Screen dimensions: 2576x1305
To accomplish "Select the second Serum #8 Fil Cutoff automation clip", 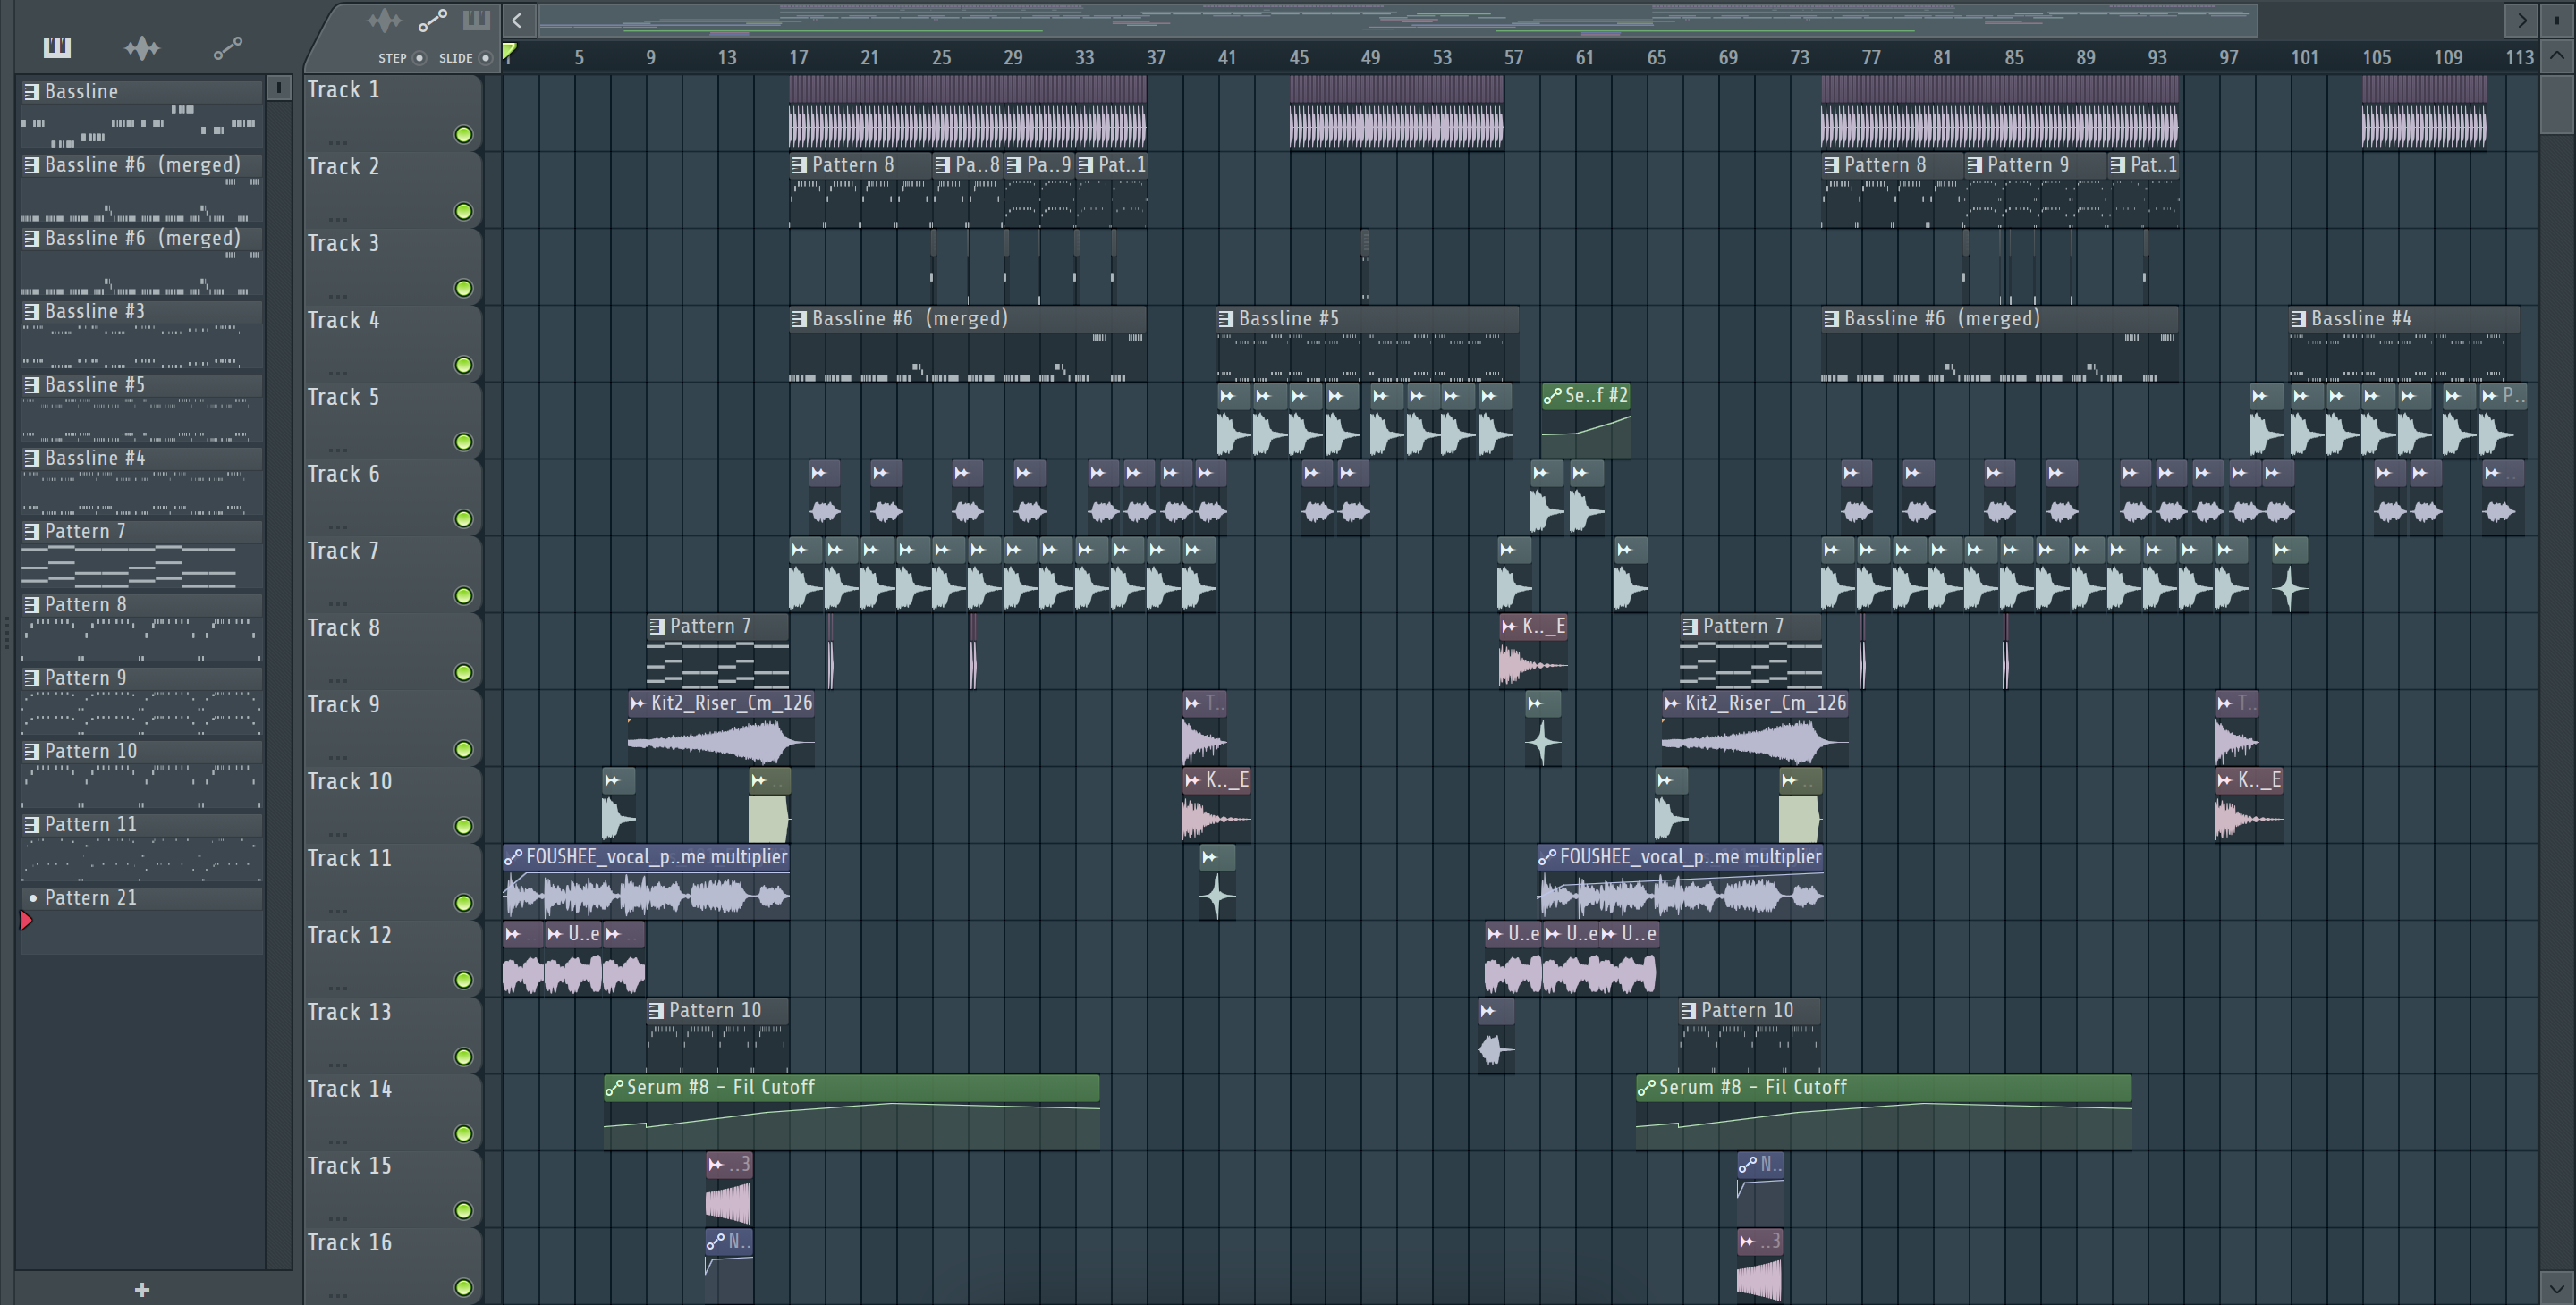I will [x=1883, y=1112].
